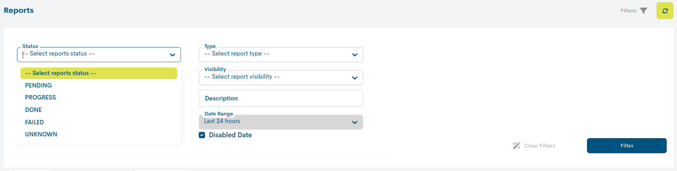Viewport: 677px width, 171px height.
Task: Click the blue Filter button
Action: (627, 146)
